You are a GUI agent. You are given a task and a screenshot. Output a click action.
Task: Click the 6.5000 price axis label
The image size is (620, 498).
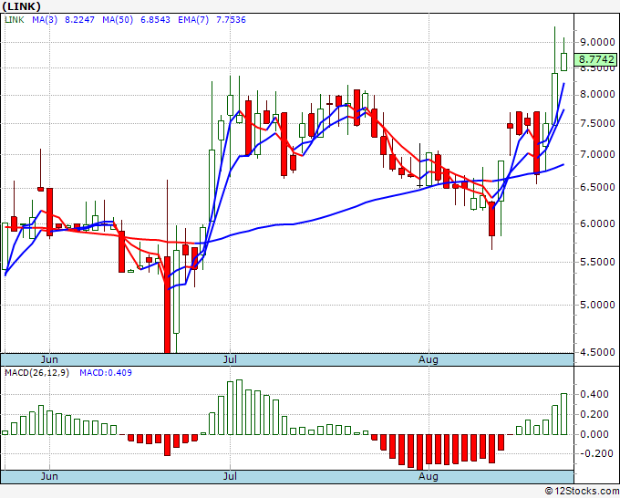[597, 188]
